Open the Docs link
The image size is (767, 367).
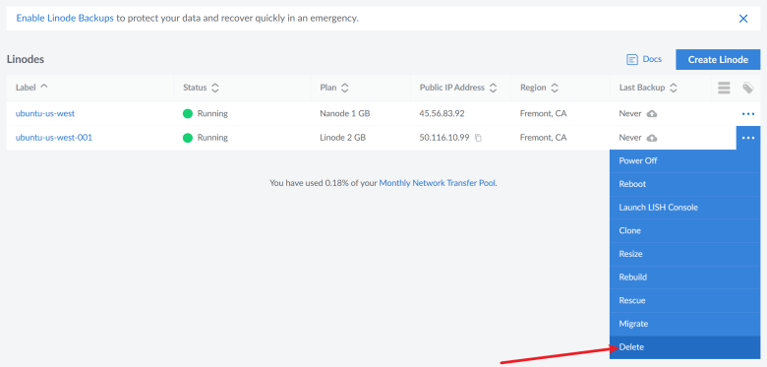[652, 59]
